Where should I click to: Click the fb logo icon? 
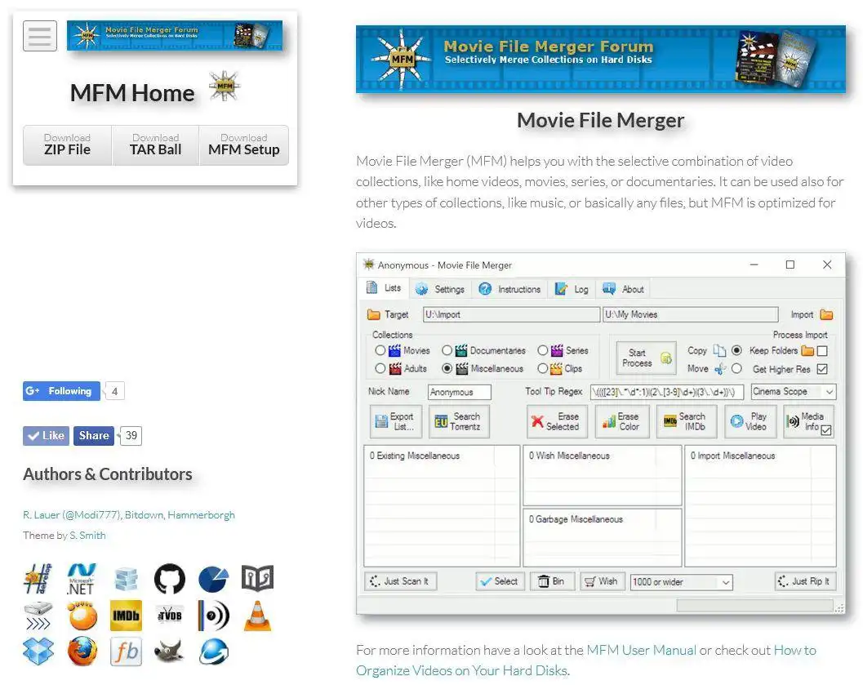click(126, 652)
